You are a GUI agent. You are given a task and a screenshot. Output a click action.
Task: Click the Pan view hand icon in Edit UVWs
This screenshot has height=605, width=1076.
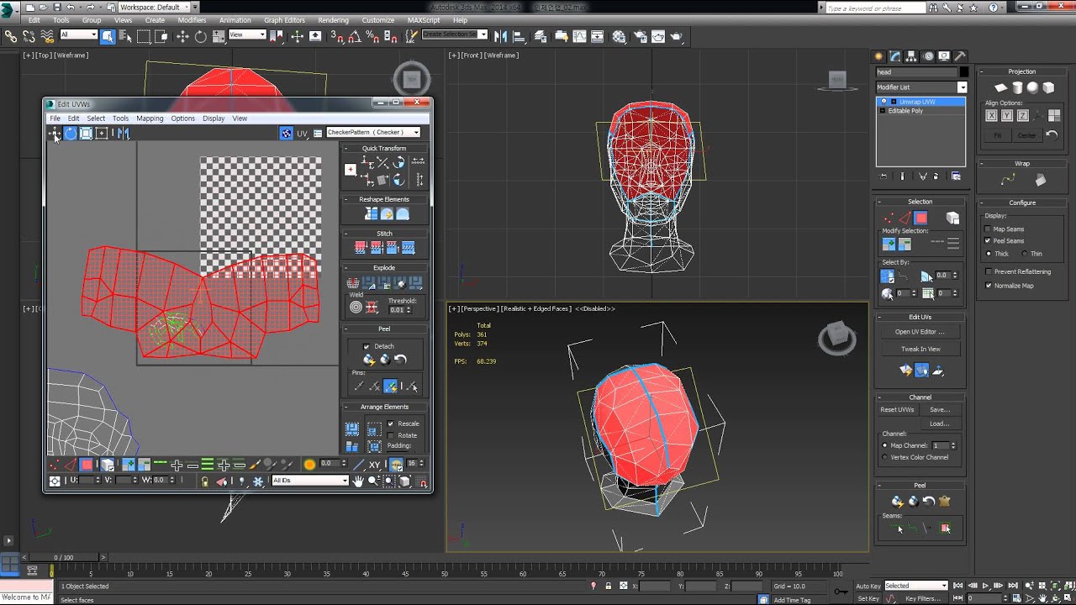click(x=358, y=481)
